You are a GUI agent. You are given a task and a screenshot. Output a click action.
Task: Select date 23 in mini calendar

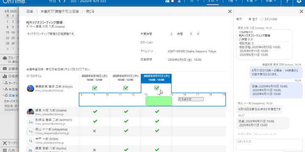13,38
